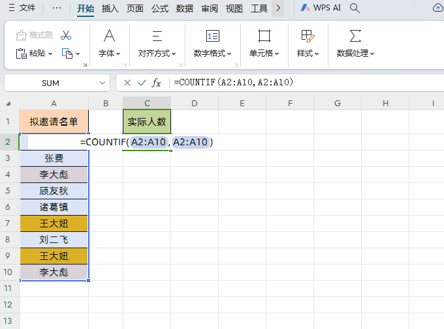Screen dimensions: 444x329
Task: Click the search magnifier icon
Action: [x=355, y=8]
